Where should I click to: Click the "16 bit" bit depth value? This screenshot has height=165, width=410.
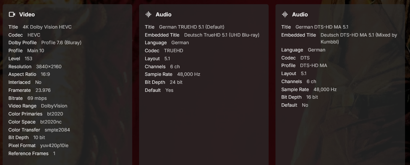(312, 97)
